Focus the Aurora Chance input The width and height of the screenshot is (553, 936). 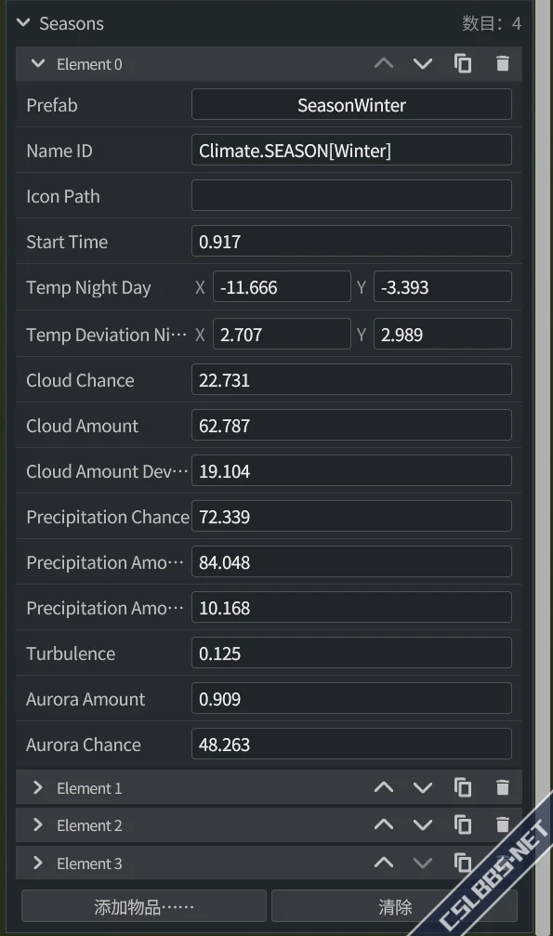click(x=351, y=744)
